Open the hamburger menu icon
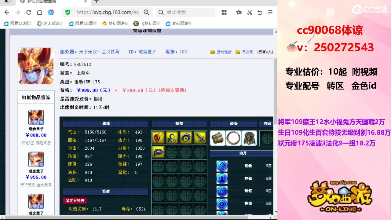 (x=270, y=12)
